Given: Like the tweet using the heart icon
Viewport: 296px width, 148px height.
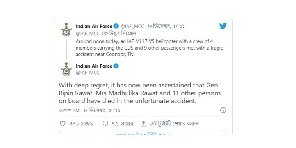Looking at the screenshot, I should [x=62, y=124].
